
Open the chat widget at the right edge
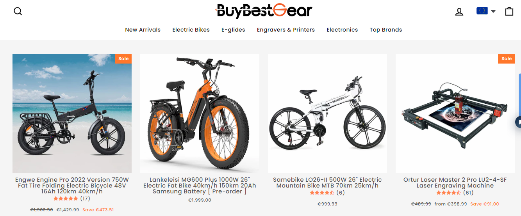pyautogui.click(x=518, y=122)
